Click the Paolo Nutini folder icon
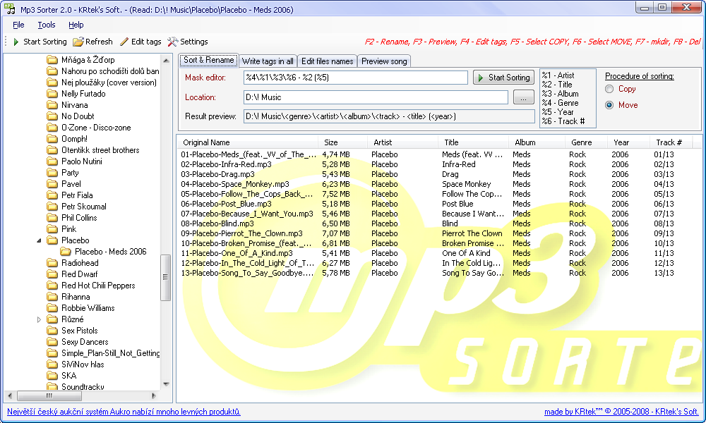The image size is (706, 423). (x=52, y=161)
